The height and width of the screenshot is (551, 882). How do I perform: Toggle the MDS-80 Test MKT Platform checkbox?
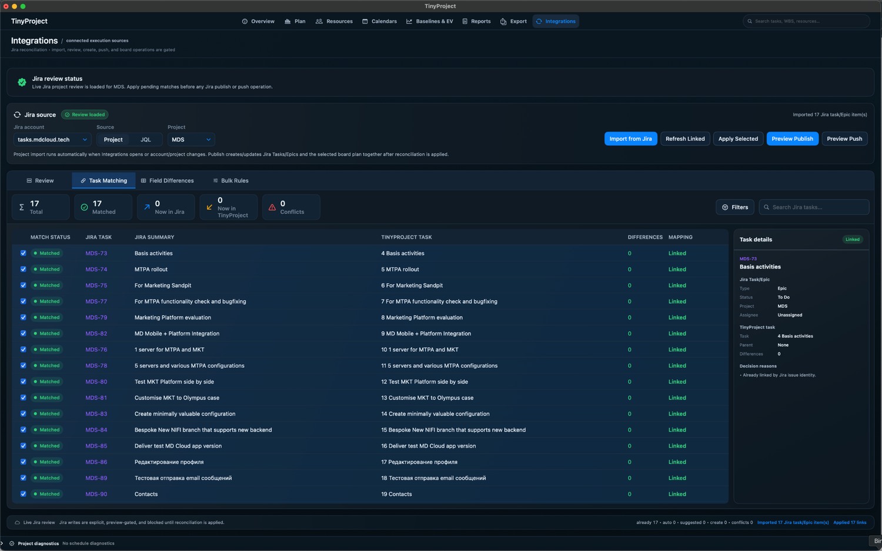(24, 382)
